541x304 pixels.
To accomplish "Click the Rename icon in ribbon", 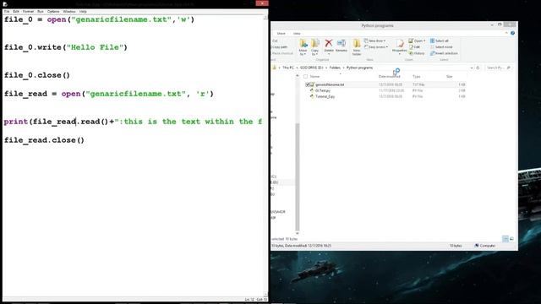I will pos(342,43).
